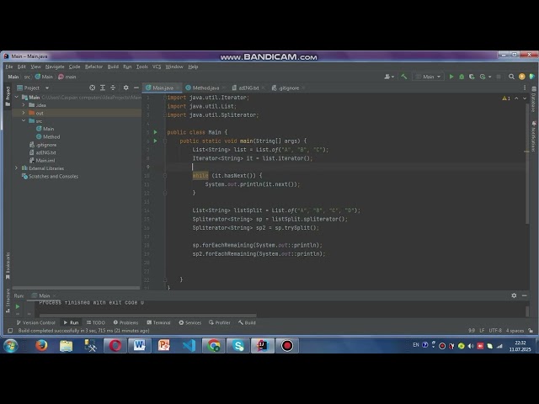The width and height of the screenshot is (539, 404).
Task: Fold the main method in gutter
Action: pos(165,141)
